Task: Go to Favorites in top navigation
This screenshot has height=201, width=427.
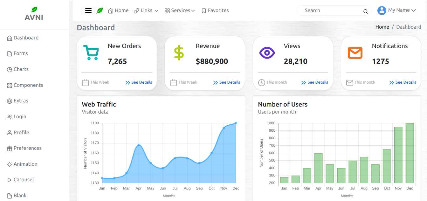Action: [215, 10]
